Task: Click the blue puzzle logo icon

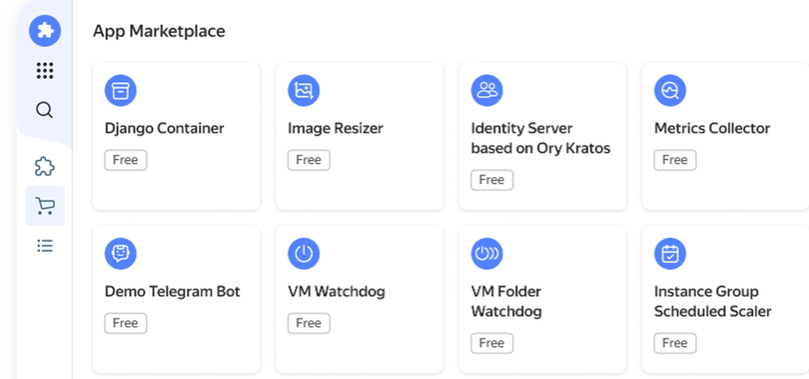Action: pos(45,31)
